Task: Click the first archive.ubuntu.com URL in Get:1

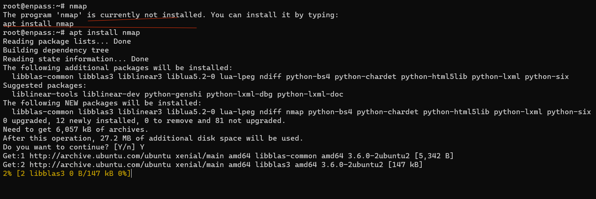Action: (100, 156)
